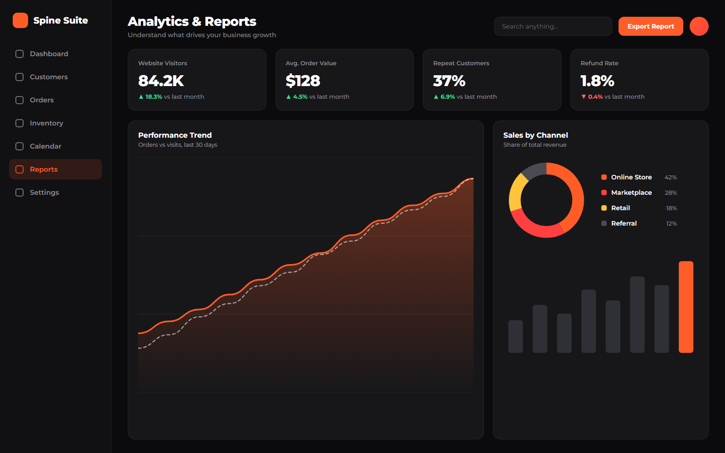
Task: Click the Spine Suite orange logo icon
Action: (20, 20)
